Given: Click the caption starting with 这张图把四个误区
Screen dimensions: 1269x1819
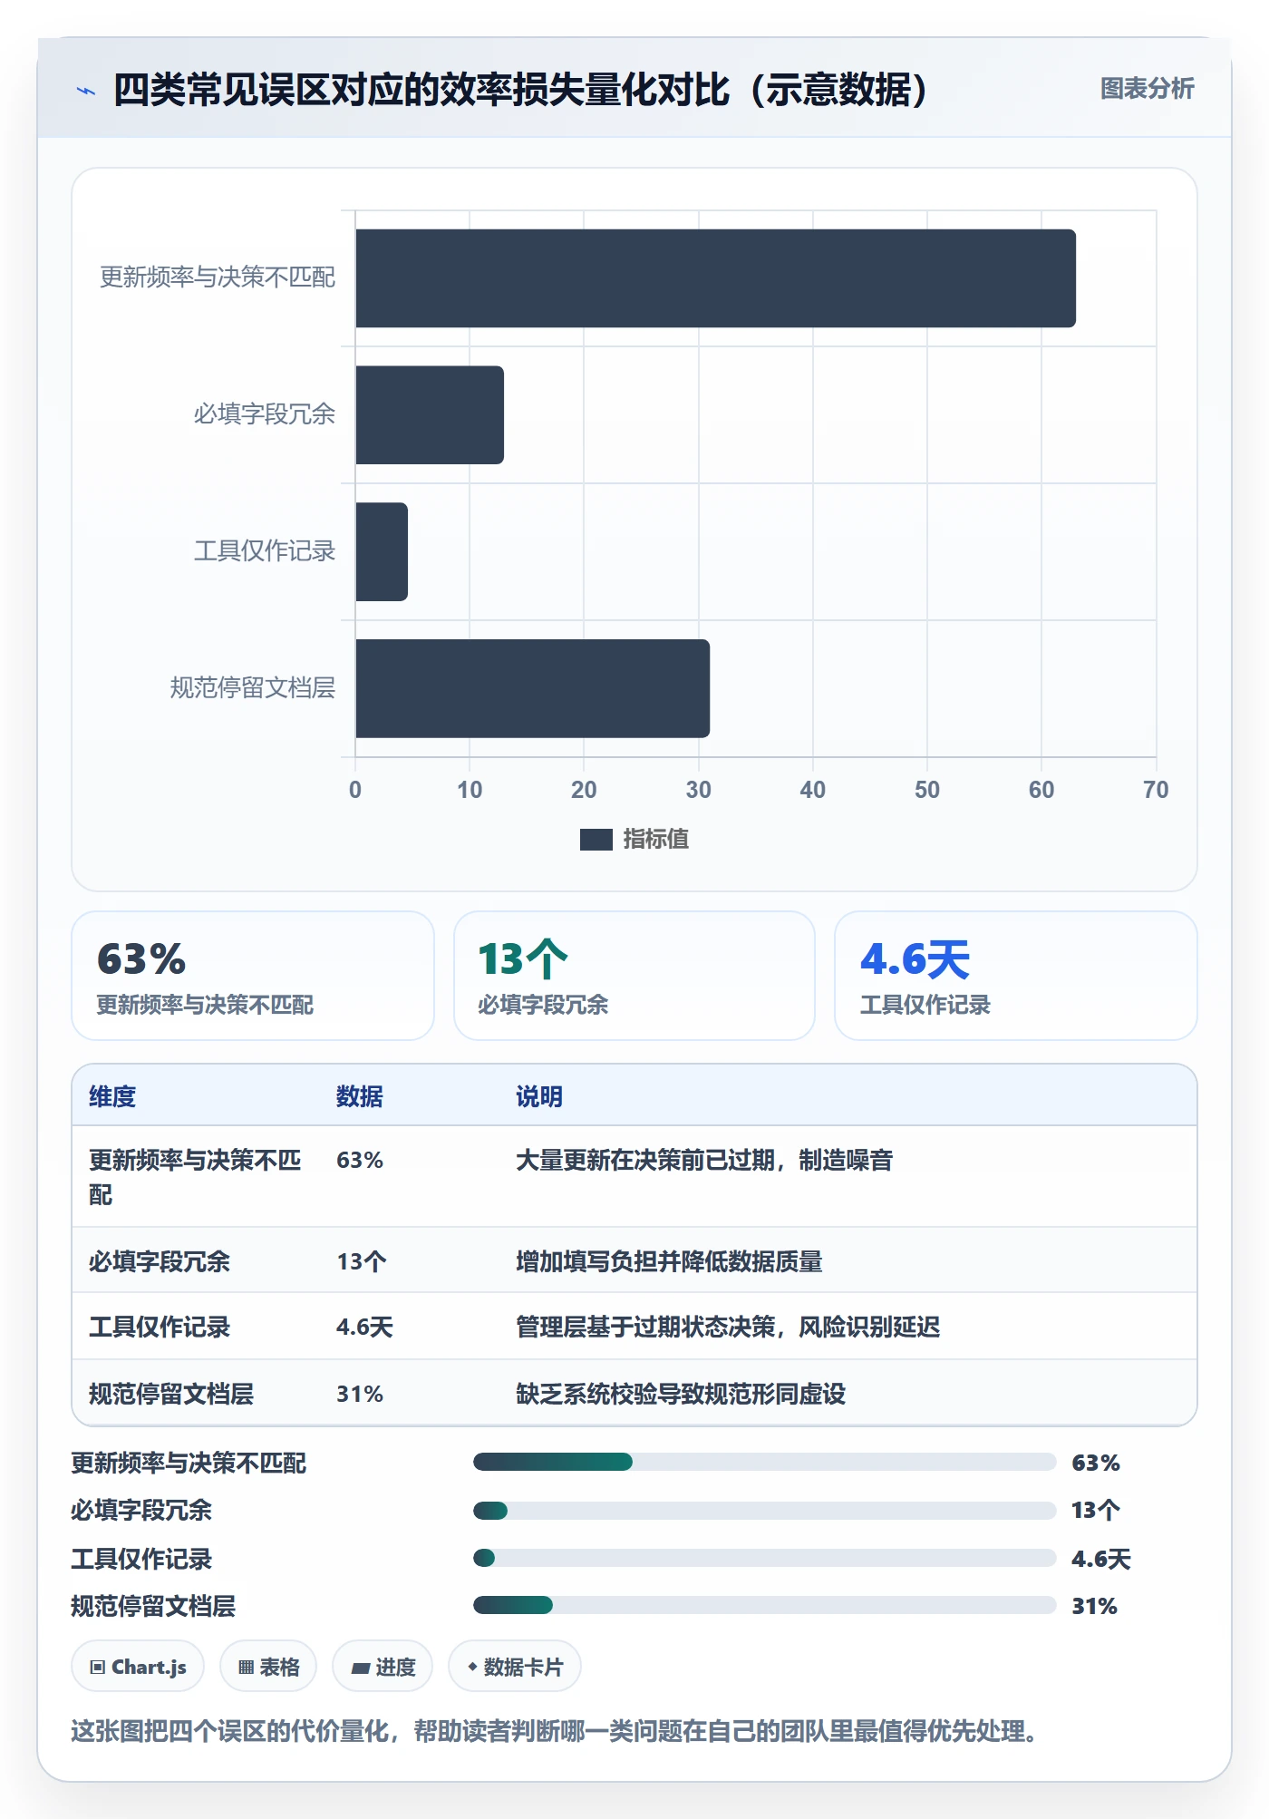Looking at the screenshot, I should [555, 1731].
